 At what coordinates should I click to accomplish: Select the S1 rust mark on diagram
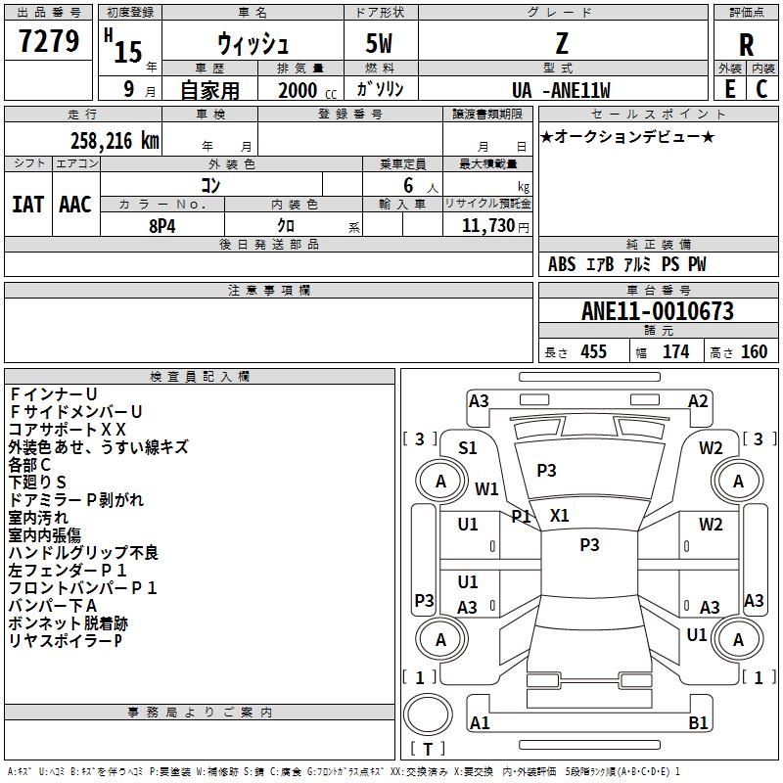[x=468, y=448]
